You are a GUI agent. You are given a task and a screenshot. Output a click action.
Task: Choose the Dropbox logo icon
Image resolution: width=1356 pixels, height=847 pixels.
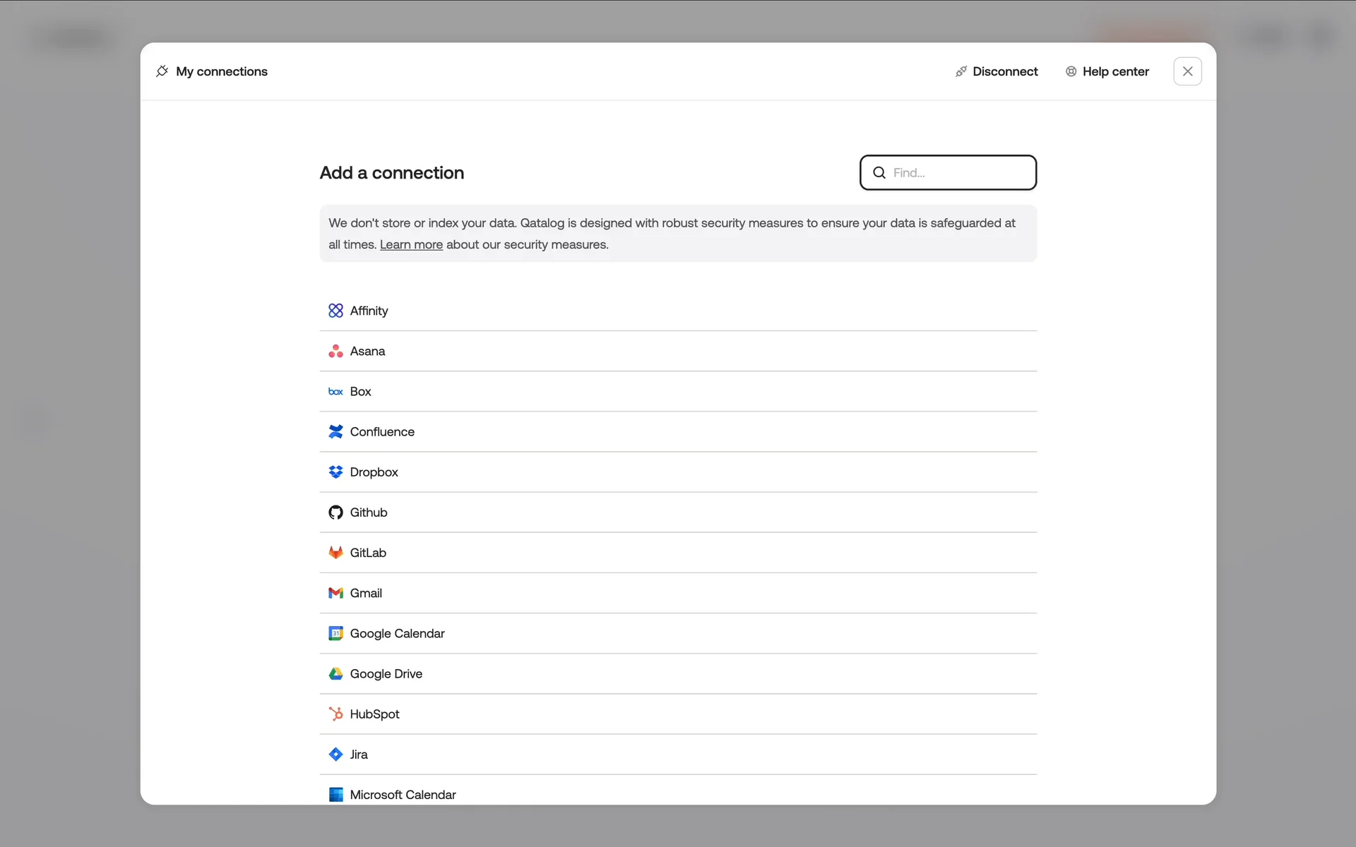pyautogui.click(x=335, y=471)
